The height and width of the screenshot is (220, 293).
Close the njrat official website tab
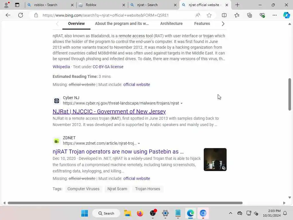click(227, 5)
